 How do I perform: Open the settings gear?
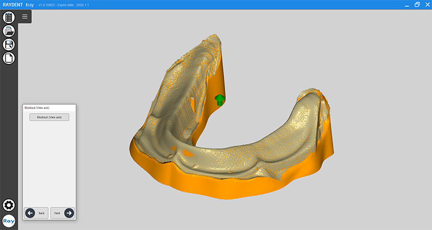(x=9, y=206)
